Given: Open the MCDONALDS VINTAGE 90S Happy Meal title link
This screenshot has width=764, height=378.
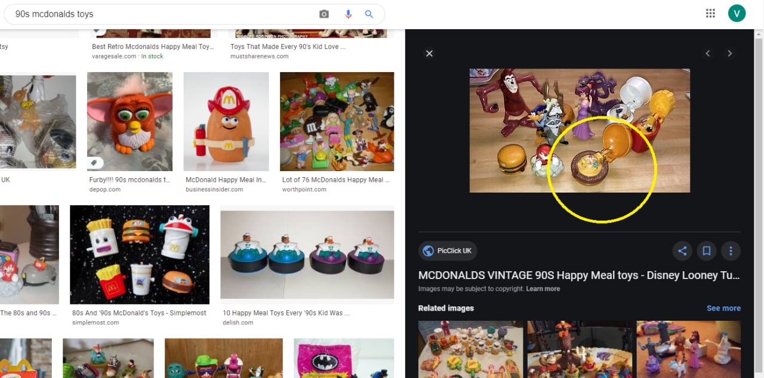Looking at the screenshot, I should (579, 275).
